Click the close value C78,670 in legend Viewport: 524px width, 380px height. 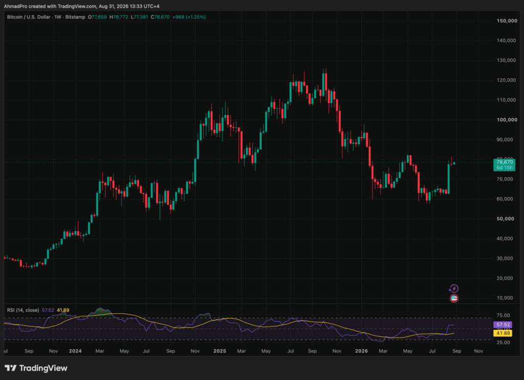(x=160, y=17)
